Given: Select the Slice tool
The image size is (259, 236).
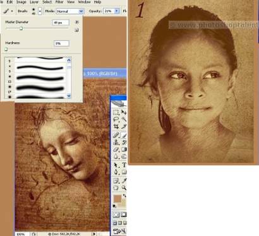Looking at the screenshot, I should coord(124,126).
